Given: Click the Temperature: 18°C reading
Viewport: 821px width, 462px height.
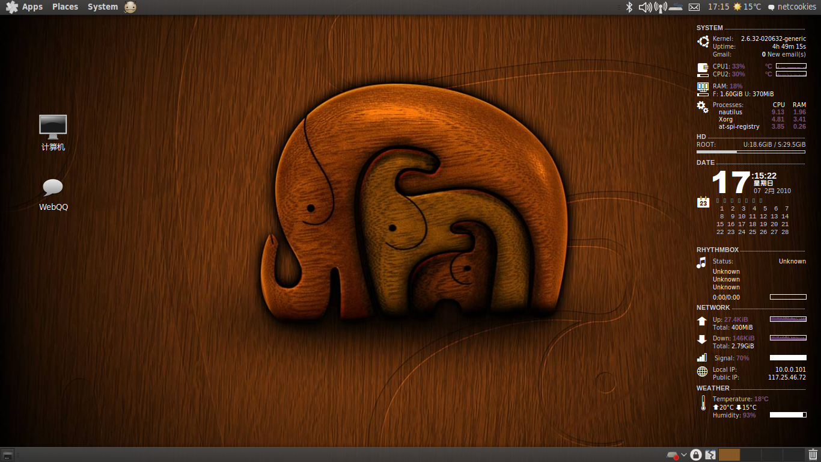Looking at the screenshot, I should click(740, 399).
